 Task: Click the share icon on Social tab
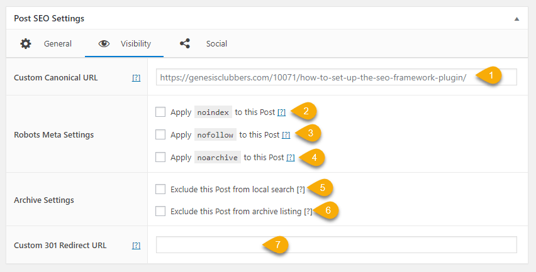pyautogui.click(x=185, y=44)
